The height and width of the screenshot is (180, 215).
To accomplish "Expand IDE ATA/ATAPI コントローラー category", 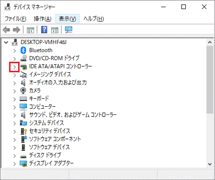I will pos(15,67).
